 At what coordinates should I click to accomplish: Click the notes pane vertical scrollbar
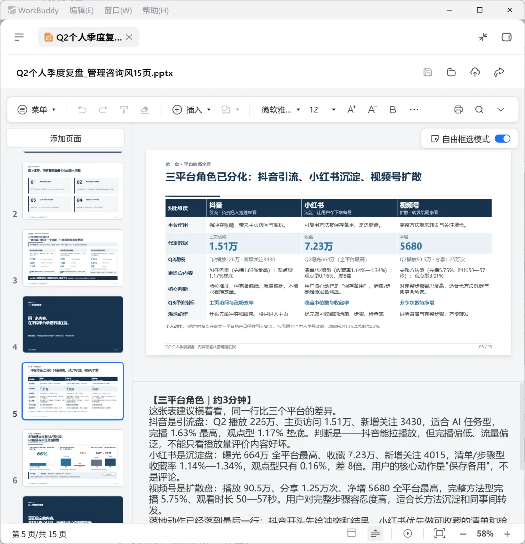click(522, 427)
